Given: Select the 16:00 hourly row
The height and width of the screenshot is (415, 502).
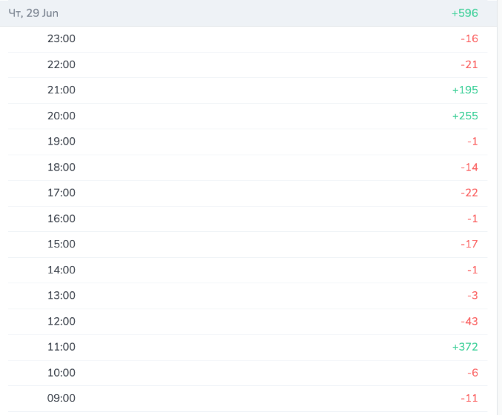Looking at the screenshot, I should pyautogui.click(x=248, y=219).
